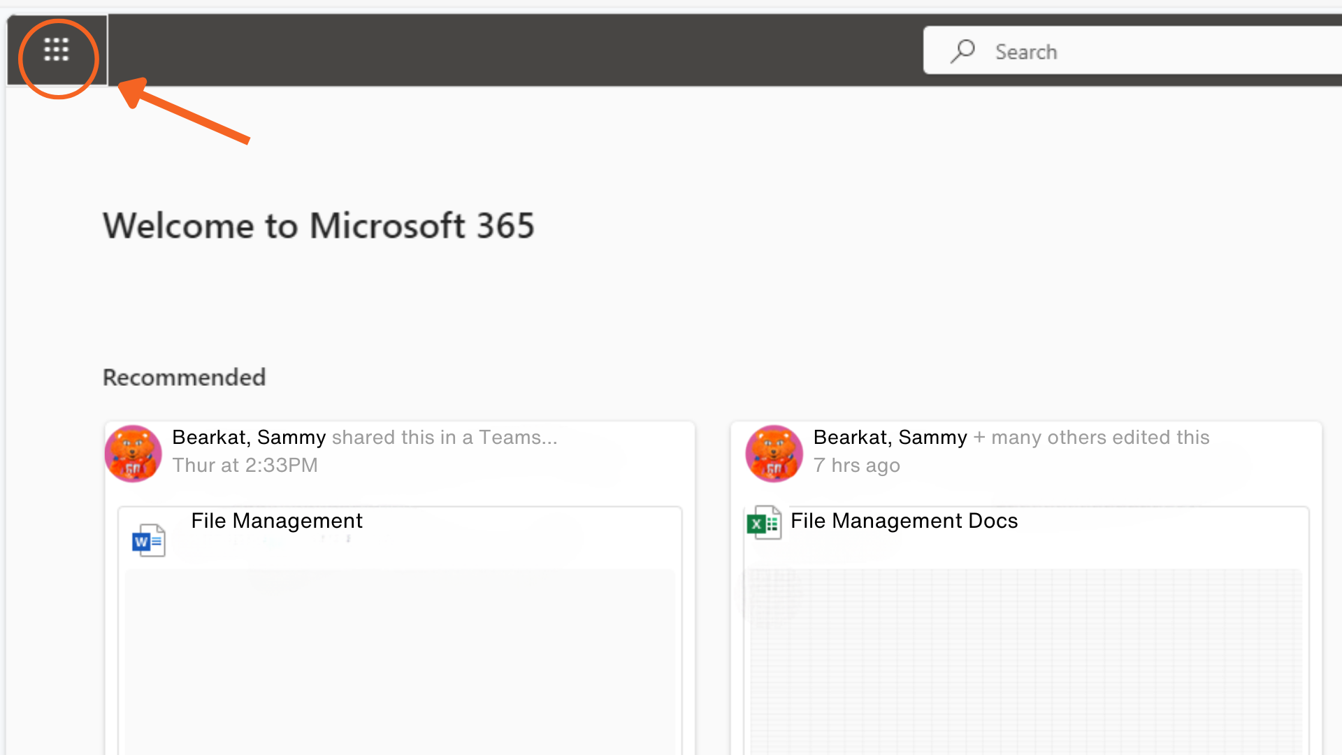
Task: Click the 7 hrs ago timestamp
Action: pos(856,465)
